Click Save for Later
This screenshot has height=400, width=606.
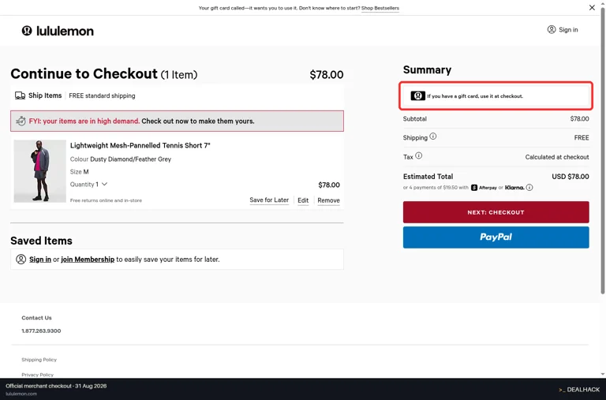click(x=269, y=200)
